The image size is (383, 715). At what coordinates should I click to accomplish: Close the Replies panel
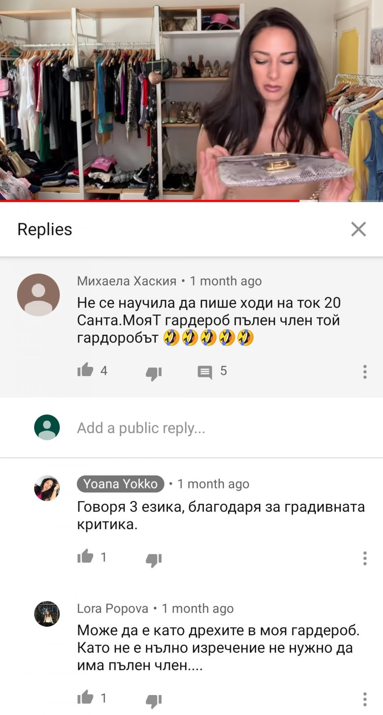point(358,229)
